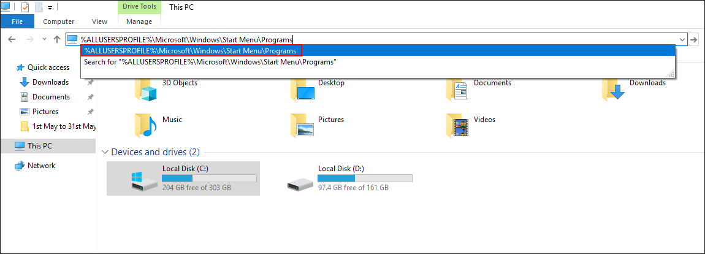Click the Local Disk (C:) label text
The width and height of the screenshot is (705, 254).
(185, 169)
